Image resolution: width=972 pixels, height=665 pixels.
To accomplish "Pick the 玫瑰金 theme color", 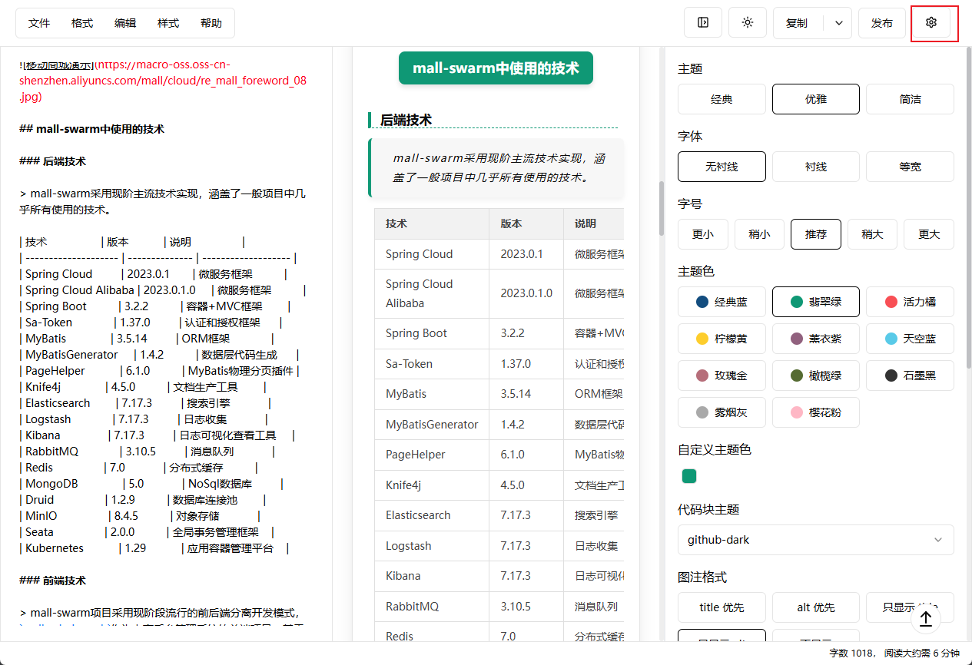I will point(722,376).
